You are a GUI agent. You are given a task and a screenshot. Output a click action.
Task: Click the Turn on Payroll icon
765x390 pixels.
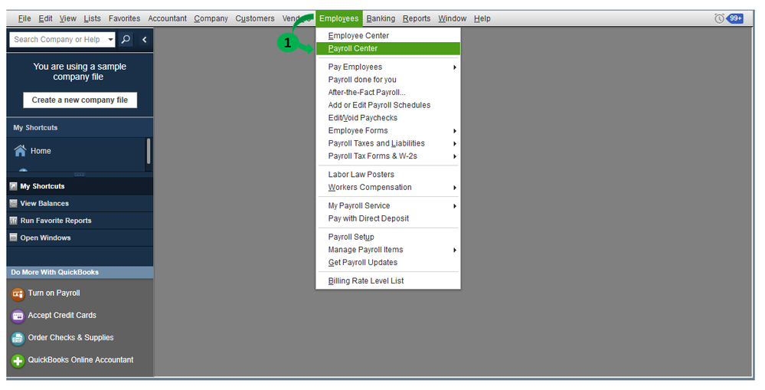pos(18,294)
